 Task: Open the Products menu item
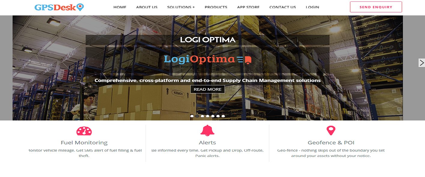point(216,7)
